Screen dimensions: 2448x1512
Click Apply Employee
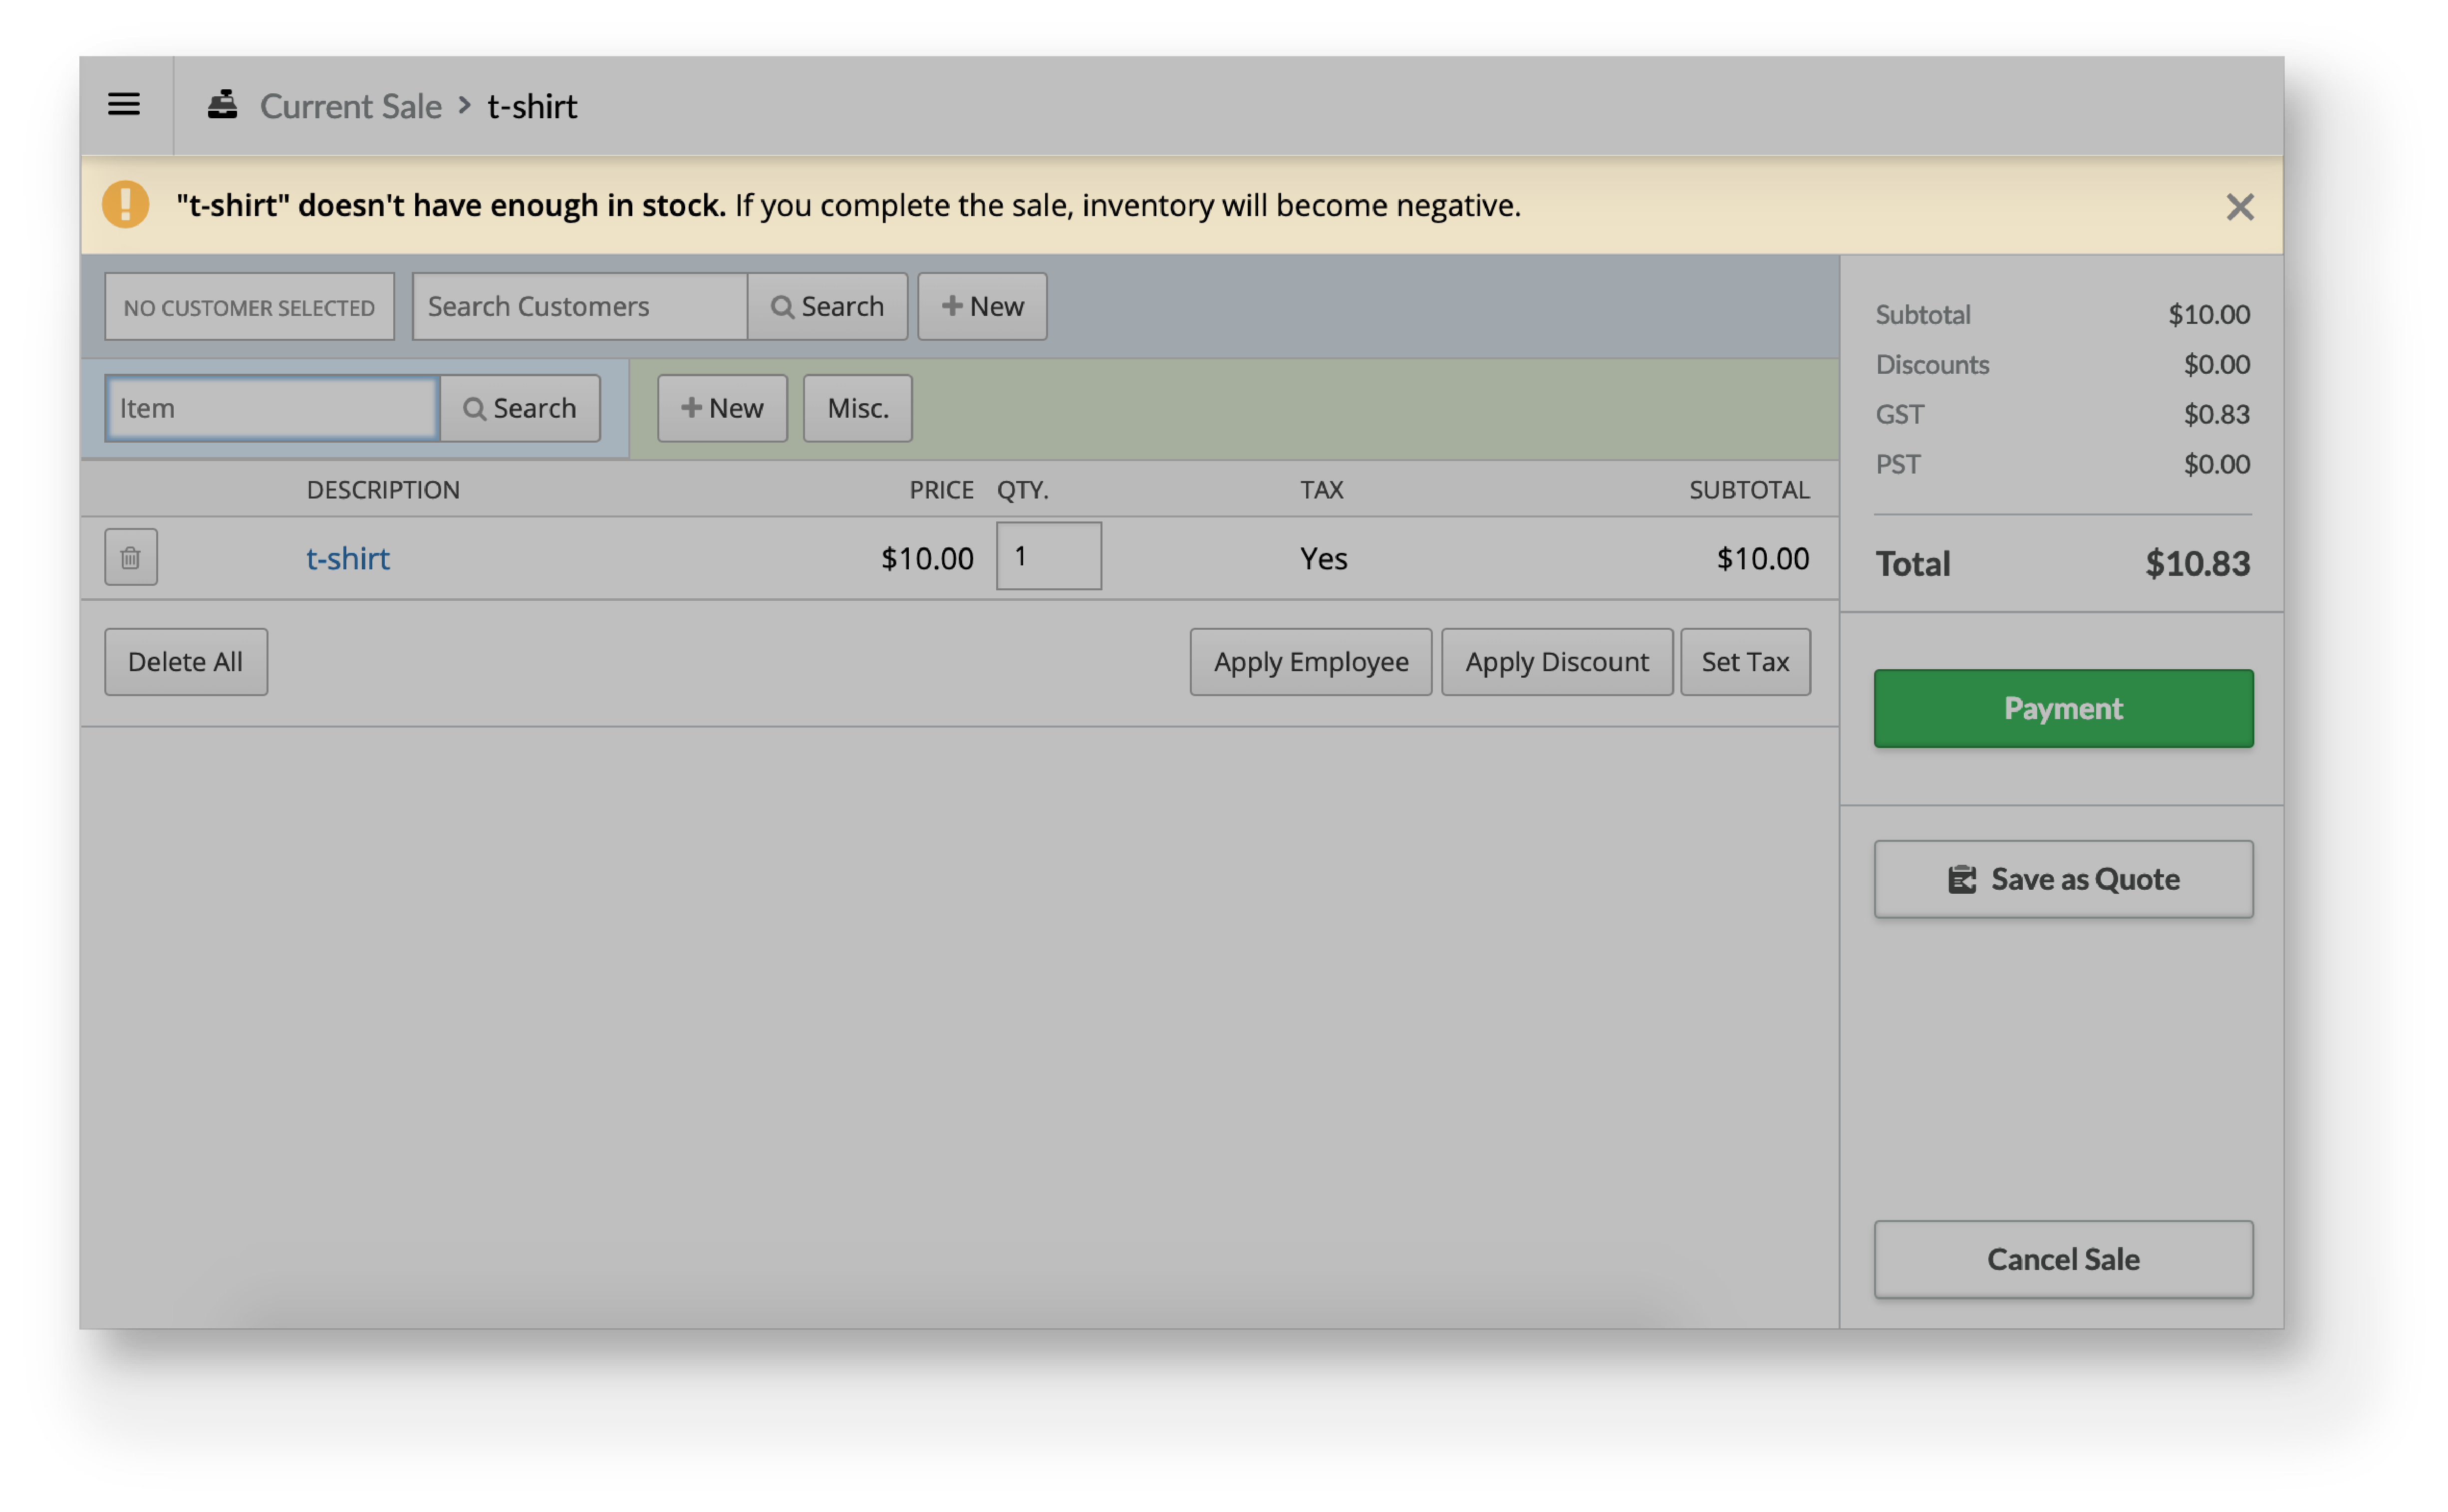pos(1311,662)
